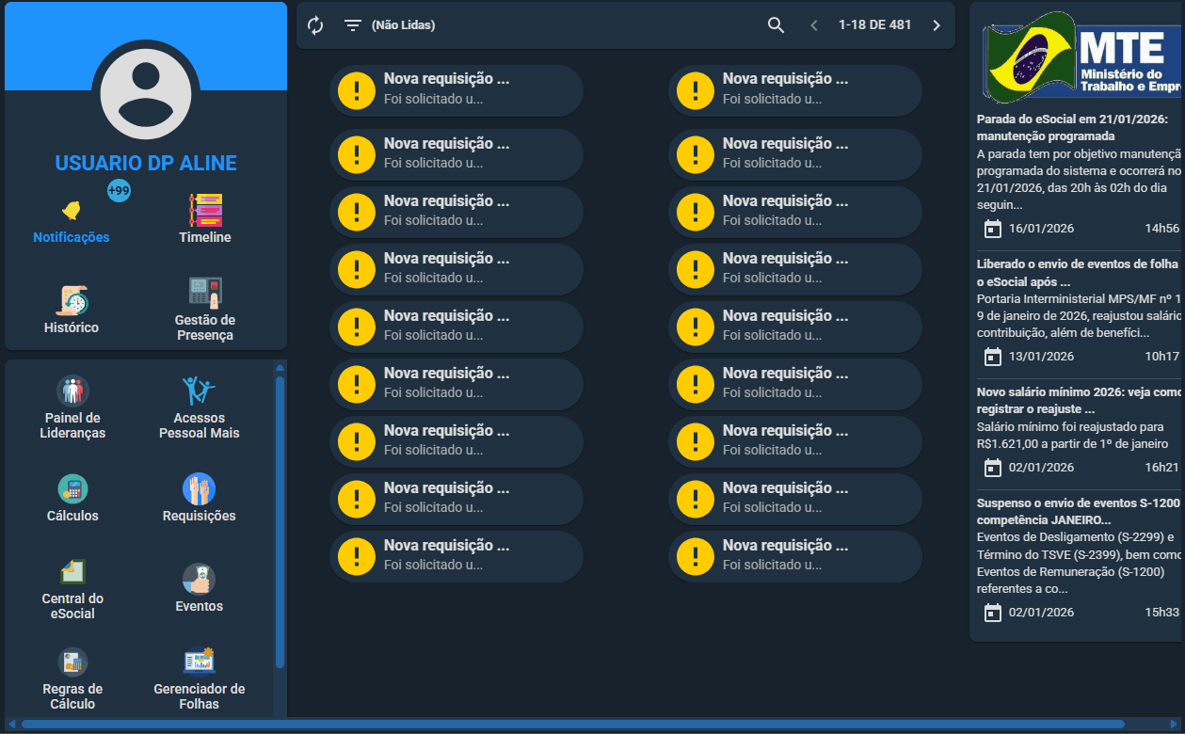Open the Timeline icon
1185x734 pixels.
205,210
